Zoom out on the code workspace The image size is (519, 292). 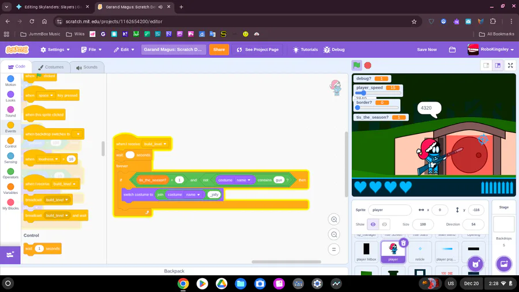(x=334, y=234)
